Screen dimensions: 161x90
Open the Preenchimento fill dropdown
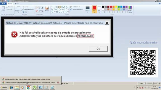point(76,9)
